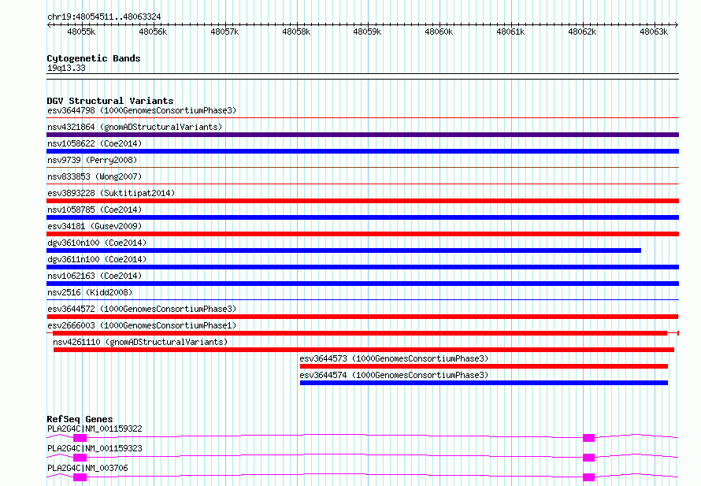Click NM_003706 magenta exon near 48055k

(x=80, y=477)
